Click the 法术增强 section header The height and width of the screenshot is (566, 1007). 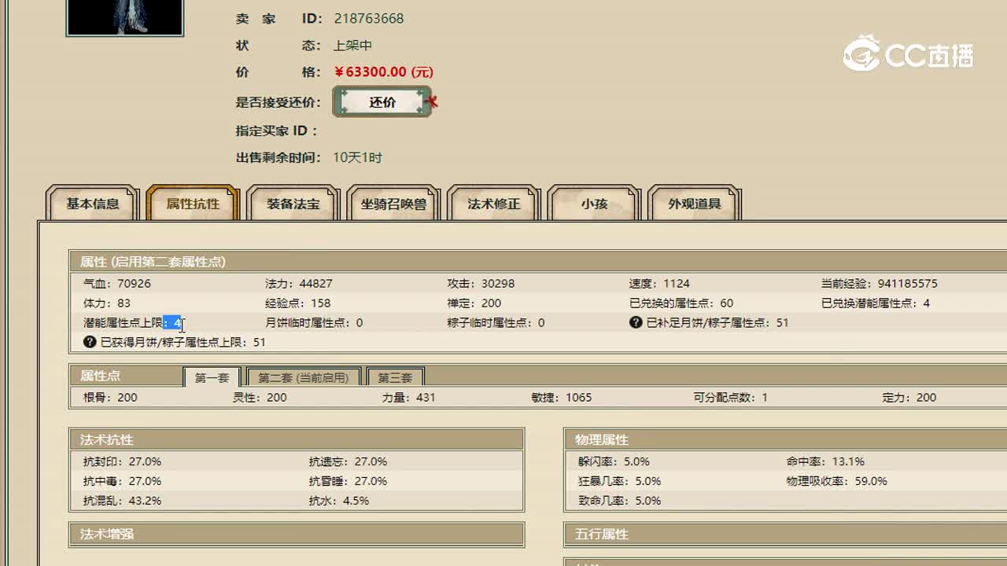pos(297,534)
